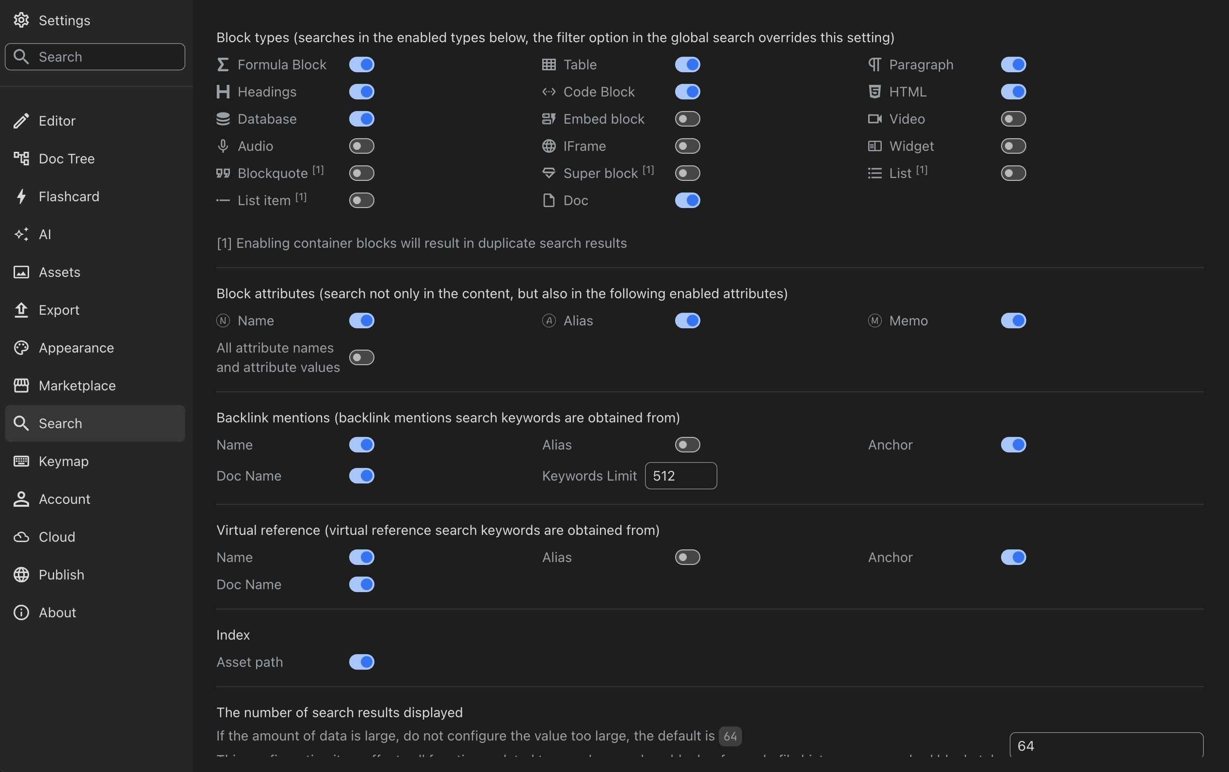Enable all attribute names and values toggle
Image resolution: width=1229 pixels, height=772 pixels.
tap(362, 357)
